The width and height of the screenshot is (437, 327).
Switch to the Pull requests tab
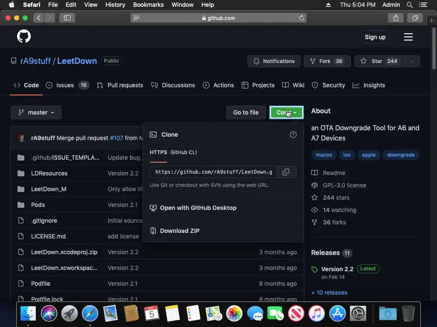[x=120, y=85]
